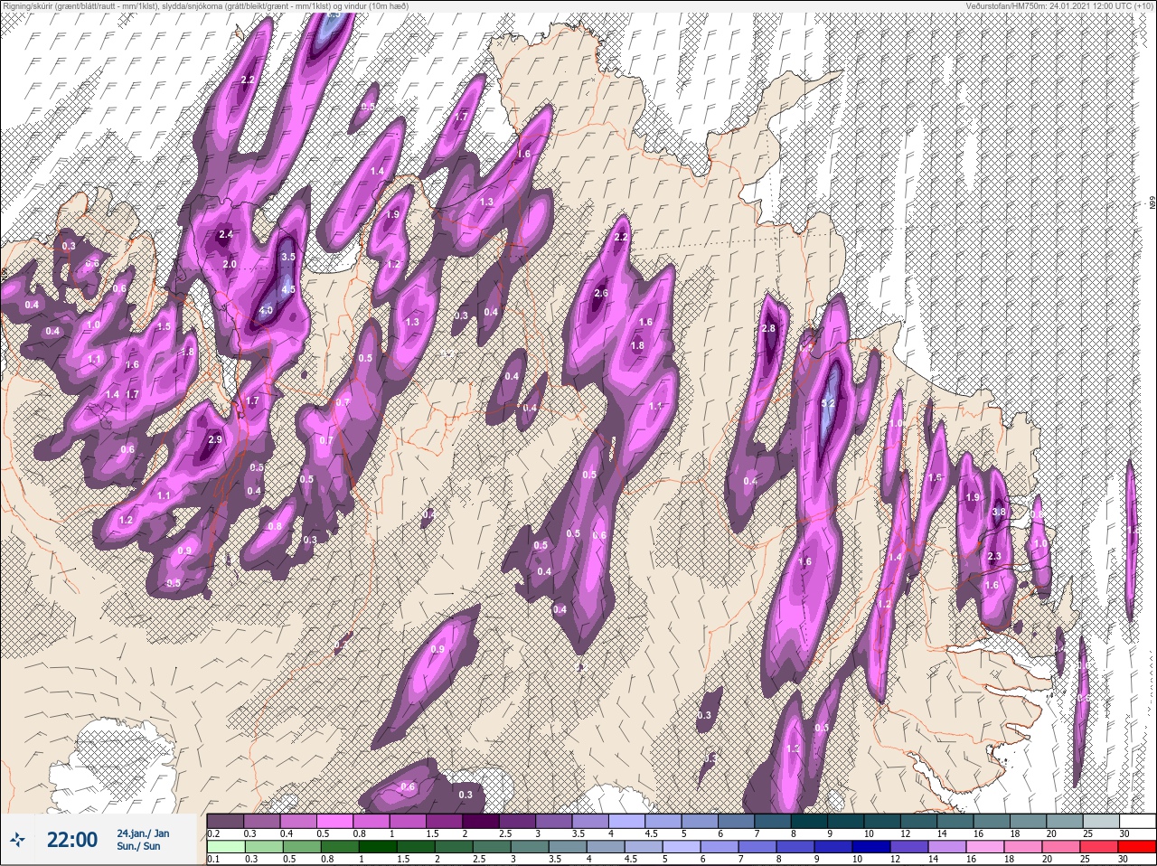
Task: Click the 2.4 precipitation value on the map
Action: (x=226, y=235)
